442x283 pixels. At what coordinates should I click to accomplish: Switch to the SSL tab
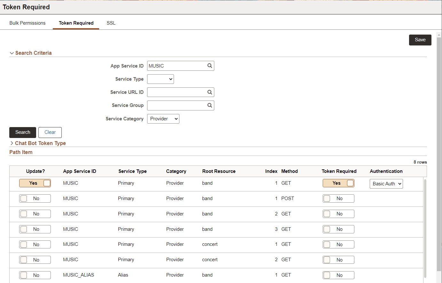click(x=111, y=23)
